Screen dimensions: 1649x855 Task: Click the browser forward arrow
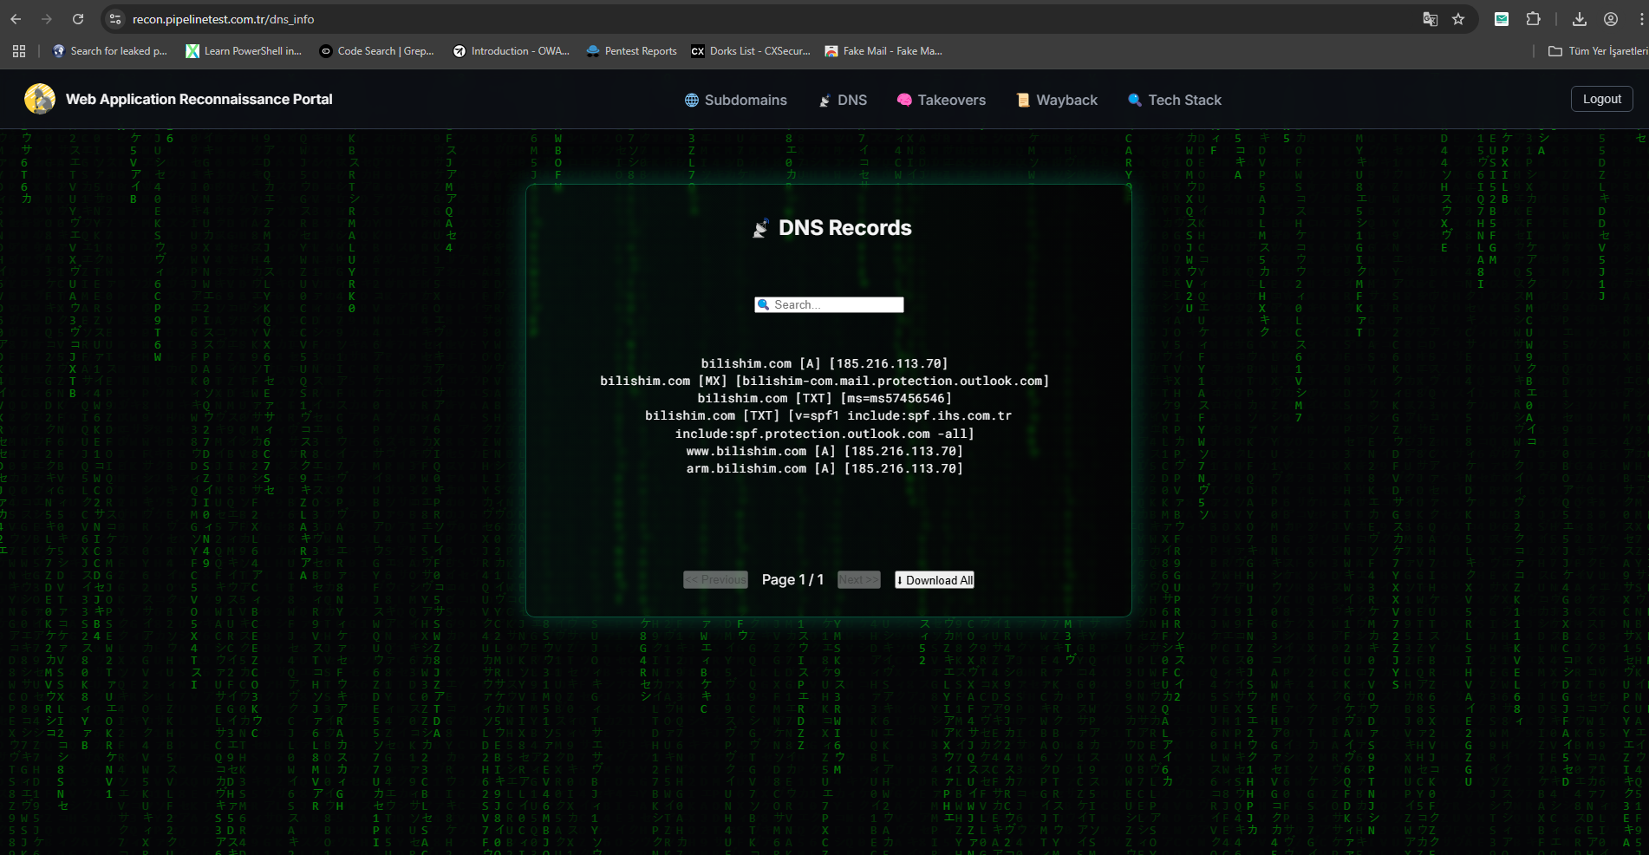point(47,19)
